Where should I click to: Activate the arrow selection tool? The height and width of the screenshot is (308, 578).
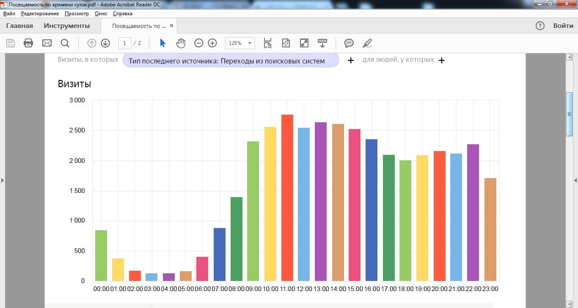[163, 43]
